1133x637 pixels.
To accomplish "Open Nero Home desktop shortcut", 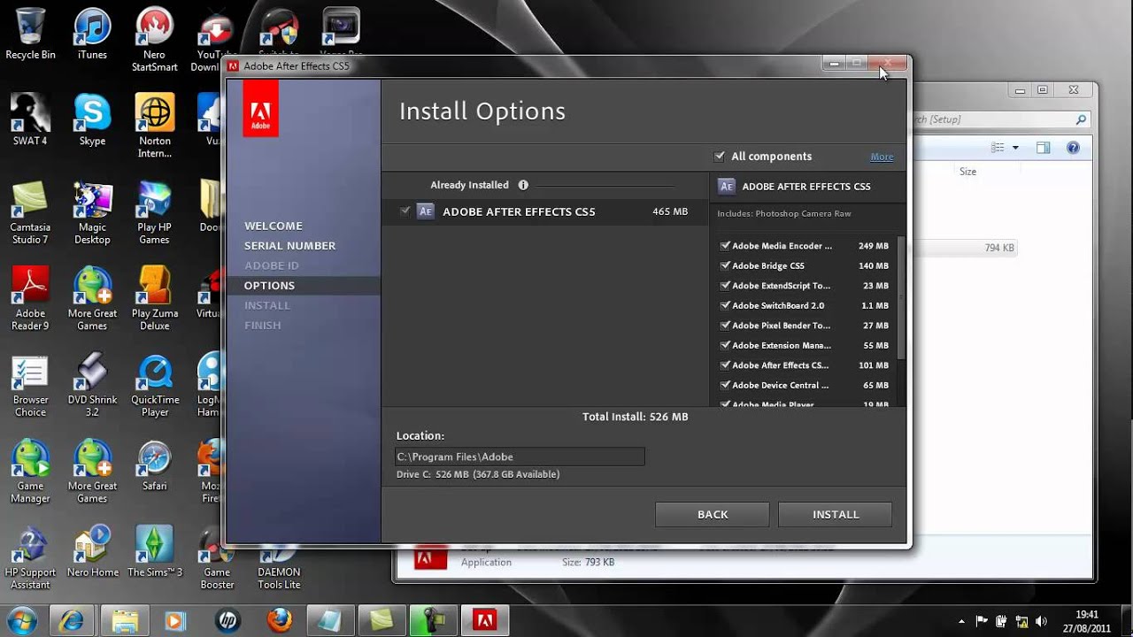I will coord(92,551).
